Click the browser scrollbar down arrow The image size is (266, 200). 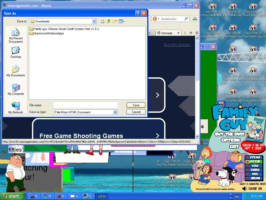pyautogui.click(x=197, y=136)
